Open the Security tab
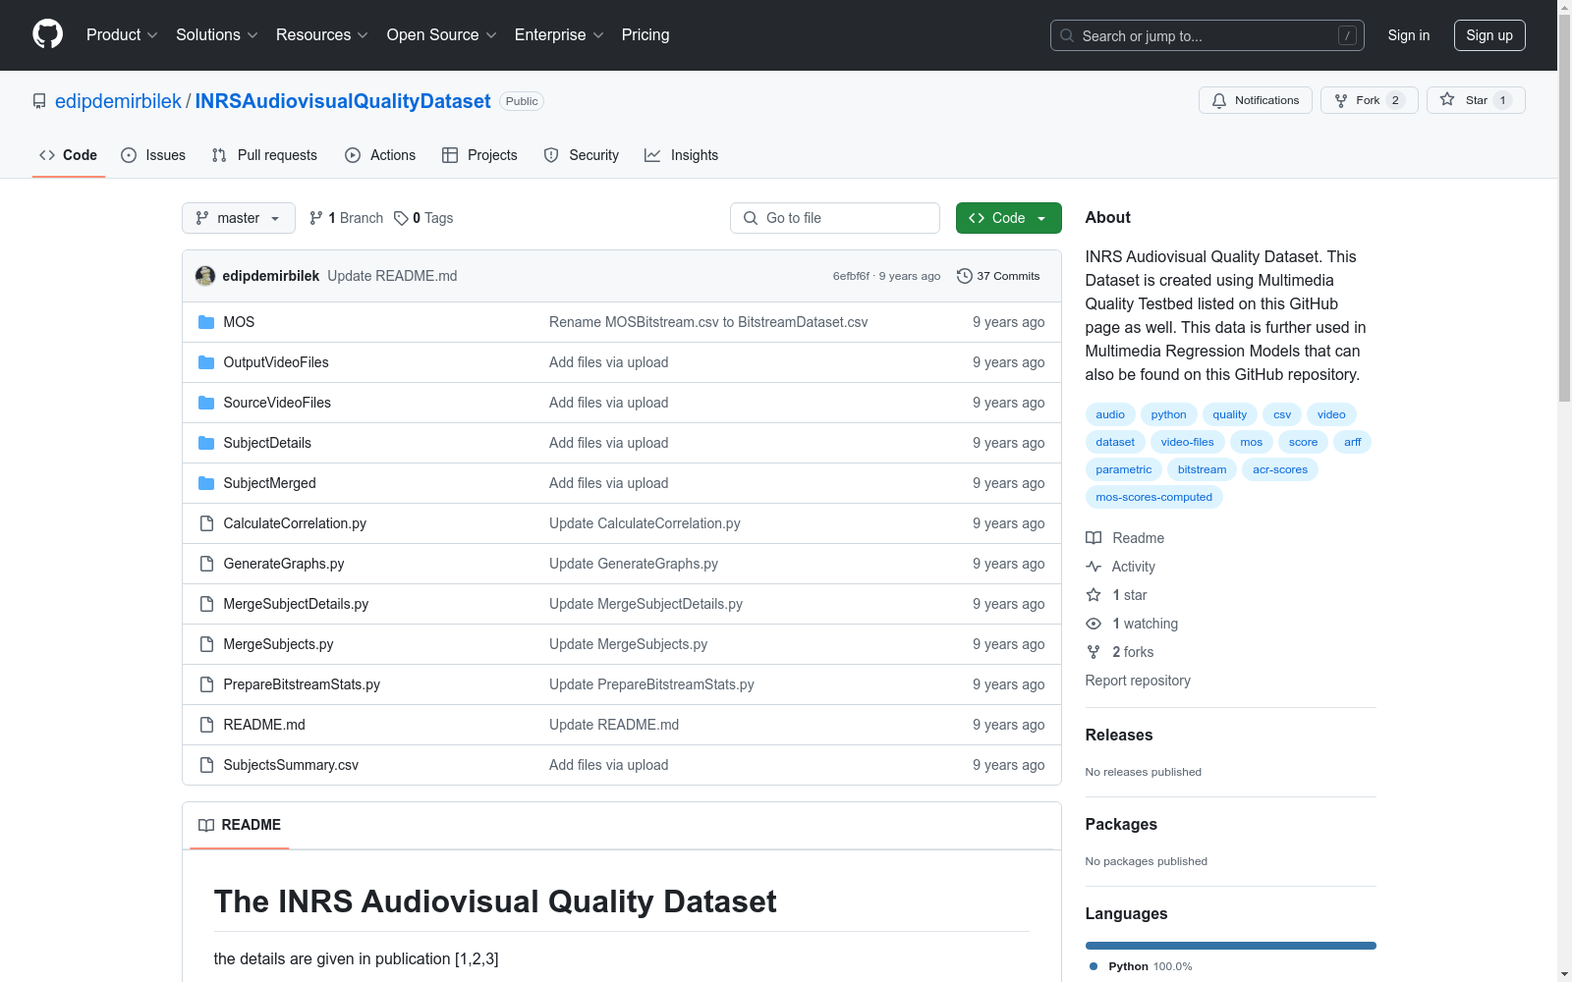The image size is (1572, 982). [x=582, y=155]
